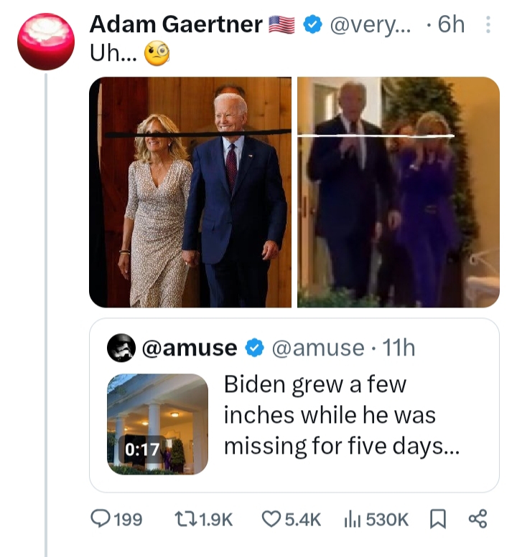The height and width of the screenshot is (557, 517).
Task: Open the 6h timestamp link
Action: tap(450, 25)
